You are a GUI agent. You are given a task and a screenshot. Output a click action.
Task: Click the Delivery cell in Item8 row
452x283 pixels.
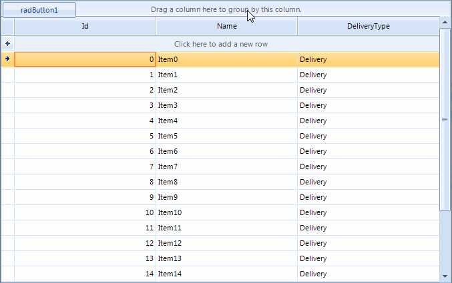point(368,182)
